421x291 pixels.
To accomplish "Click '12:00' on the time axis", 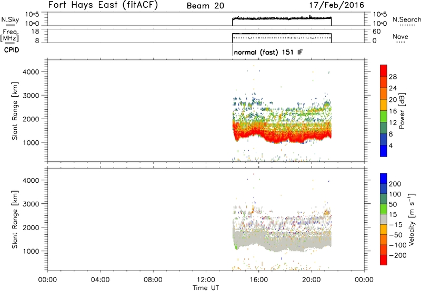I will (206, 280).
